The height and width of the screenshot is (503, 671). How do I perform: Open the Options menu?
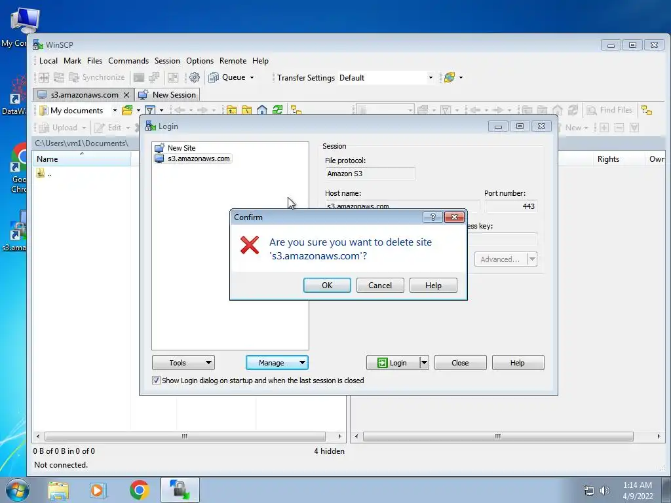(200, 61)
